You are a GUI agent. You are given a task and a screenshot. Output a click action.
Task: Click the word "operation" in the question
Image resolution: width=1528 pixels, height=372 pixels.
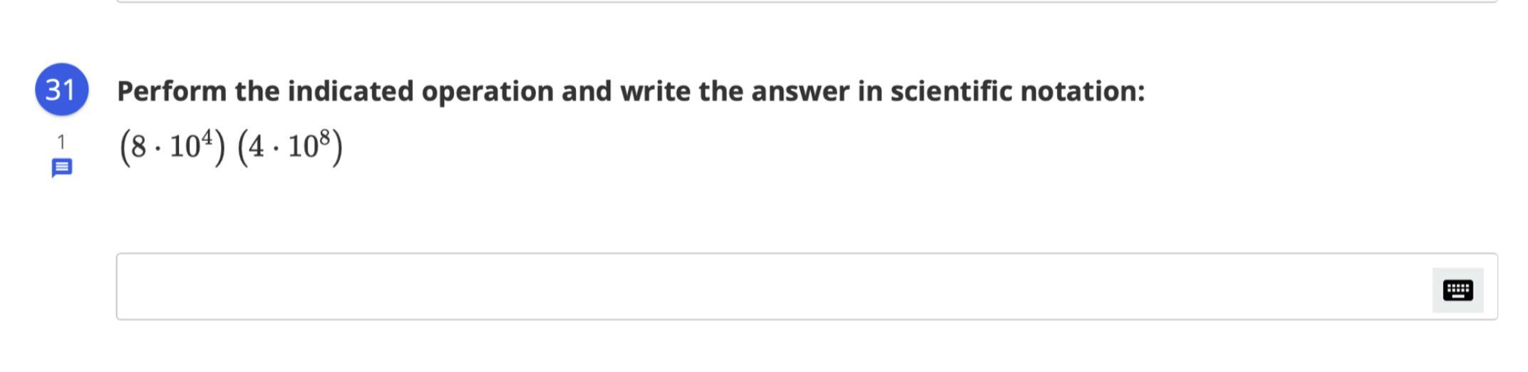point(487,91)
